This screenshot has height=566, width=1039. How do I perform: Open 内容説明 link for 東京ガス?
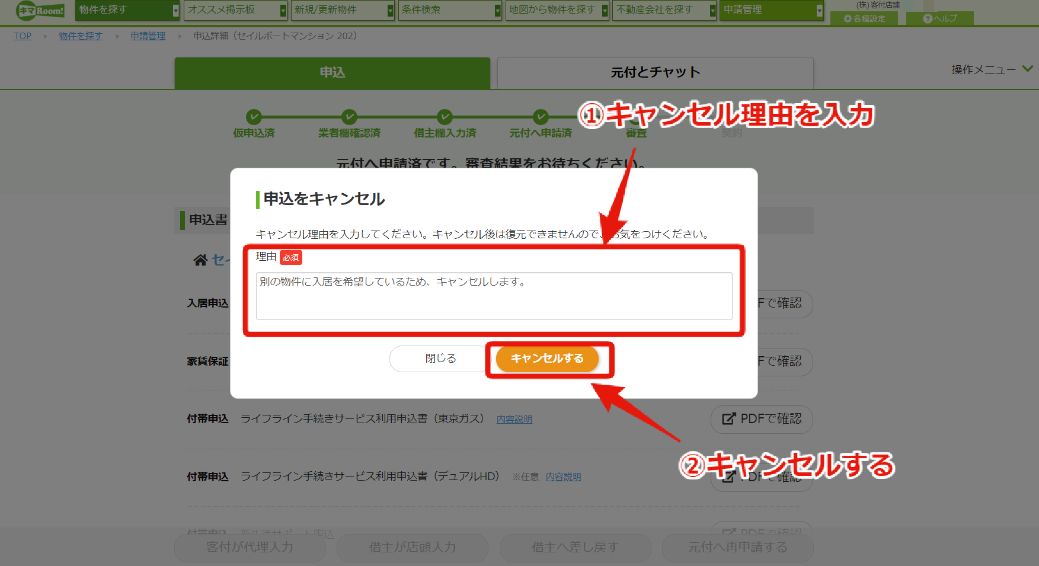tap(514, 420)
